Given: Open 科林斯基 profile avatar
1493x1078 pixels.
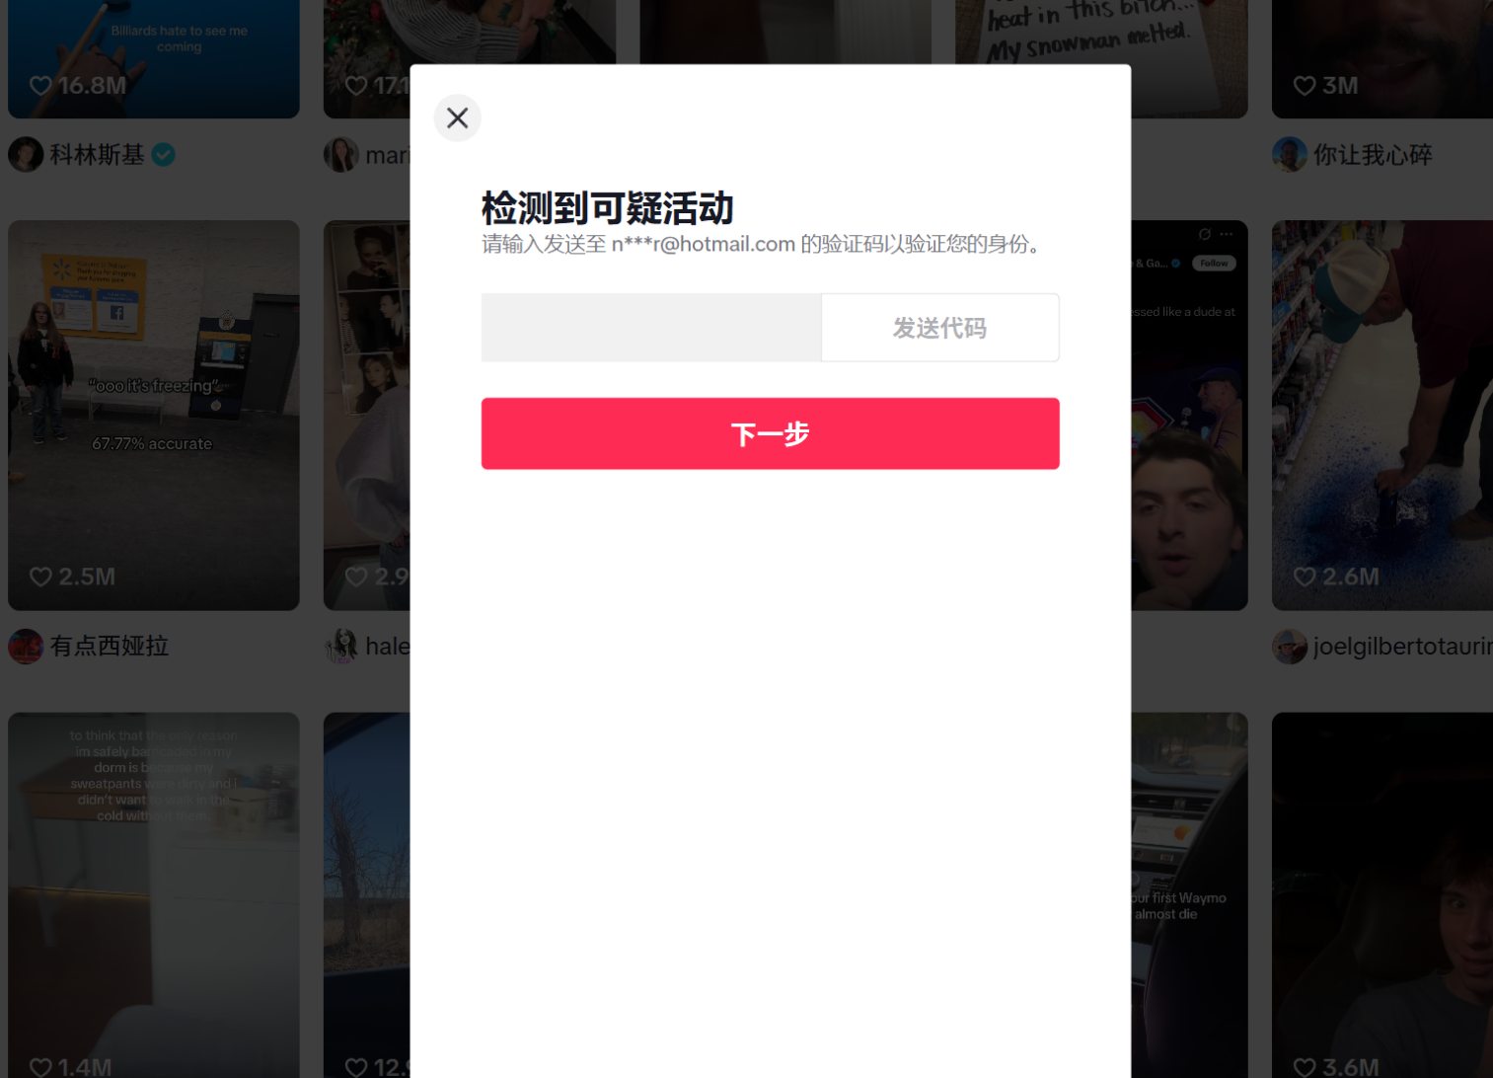Looking at the screenshot, I should pyautogui.click(x=26, y=155).
